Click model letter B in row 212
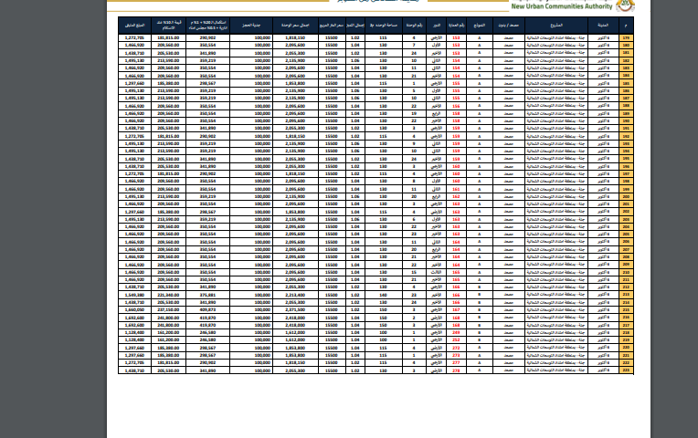 (x=480, y=287)
